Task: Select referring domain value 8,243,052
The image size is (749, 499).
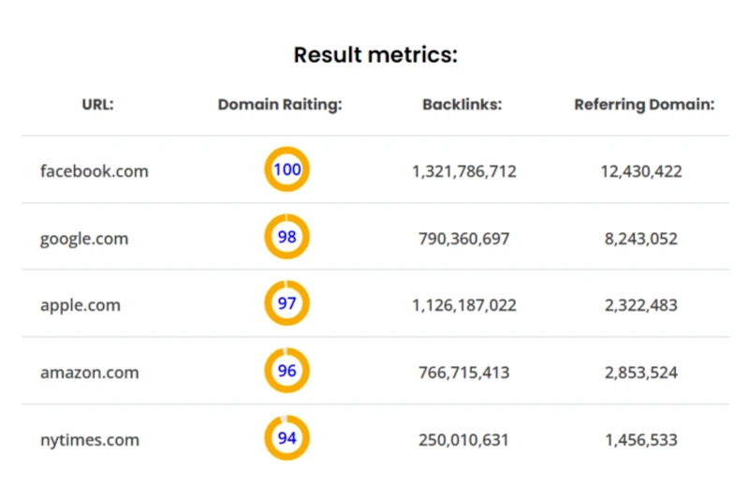Action: 641,239
